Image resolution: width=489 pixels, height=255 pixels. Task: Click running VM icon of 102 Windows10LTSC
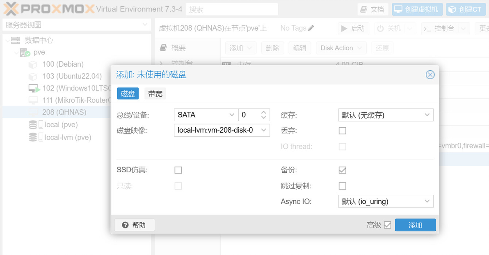tap(34, 88)
